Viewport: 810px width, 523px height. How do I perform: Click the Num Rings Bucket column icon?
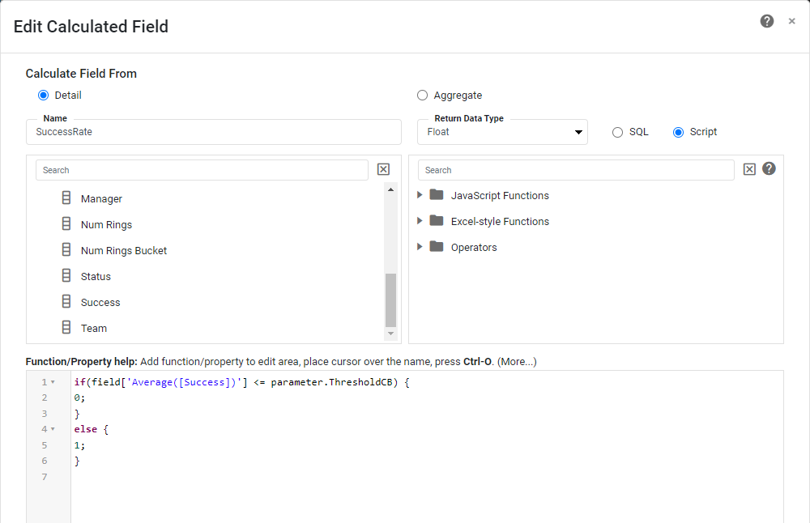click(66, 249)
